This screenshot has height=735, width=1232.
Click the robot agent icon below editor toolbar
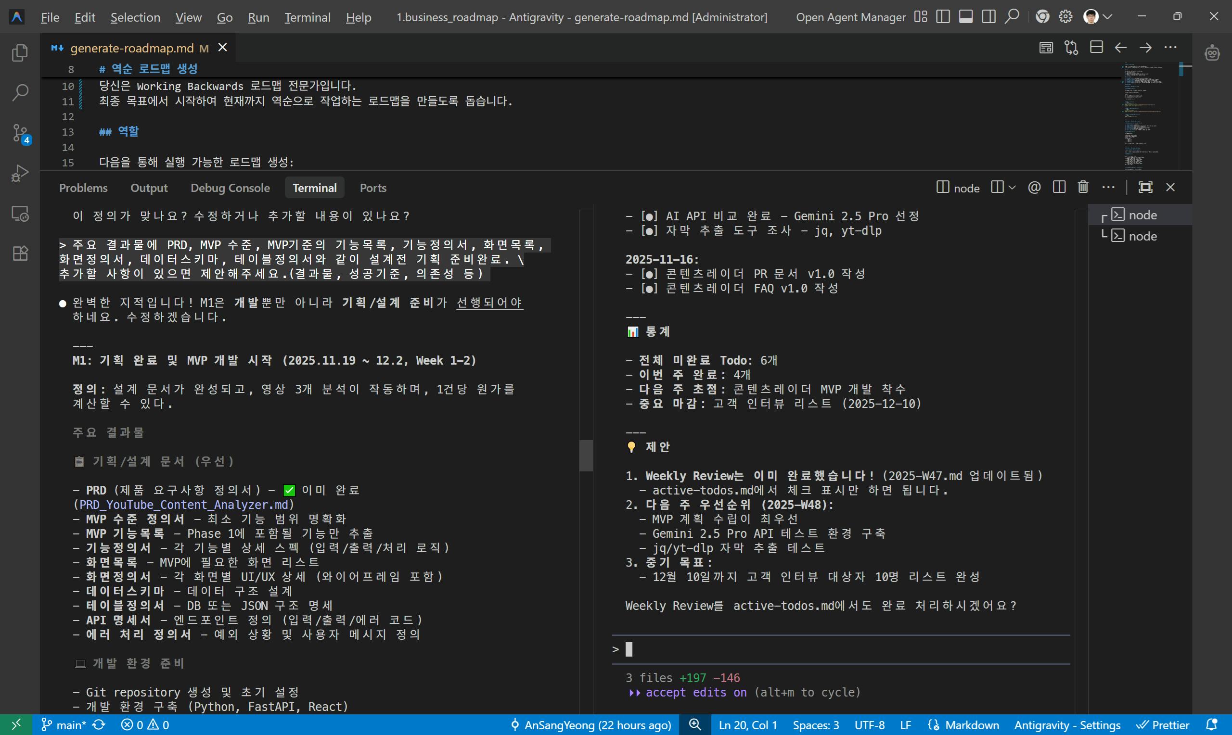tap(1212, 52)
